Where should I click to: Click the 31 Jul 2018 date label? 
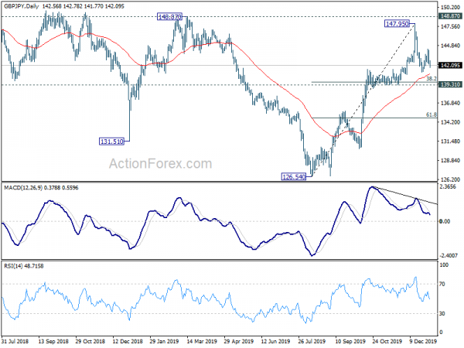coord(15,341)
